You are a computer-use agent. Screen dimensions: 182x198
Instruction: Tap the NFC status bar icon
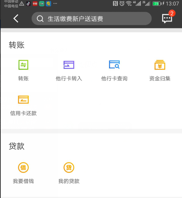(x=115, y=3)
